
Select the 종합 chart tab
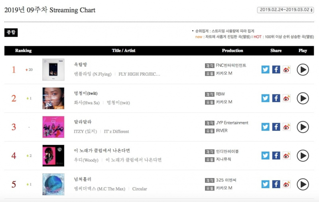click(x=11, y=33)
